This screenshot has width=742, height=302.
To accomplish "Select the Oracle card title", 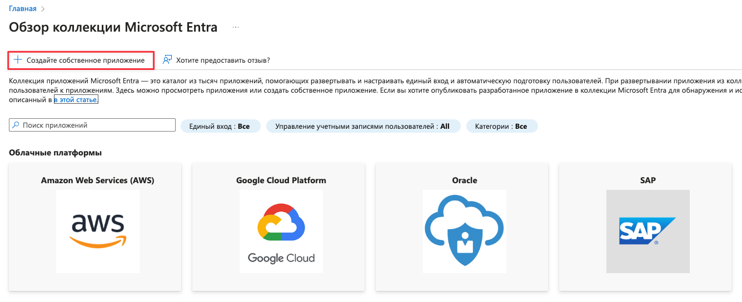I will coord(465,180).
